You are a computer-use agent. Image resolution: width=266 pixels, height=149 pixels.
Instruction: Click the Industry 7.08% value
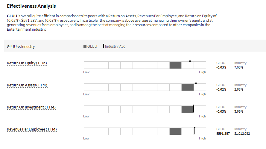point(238,67)
